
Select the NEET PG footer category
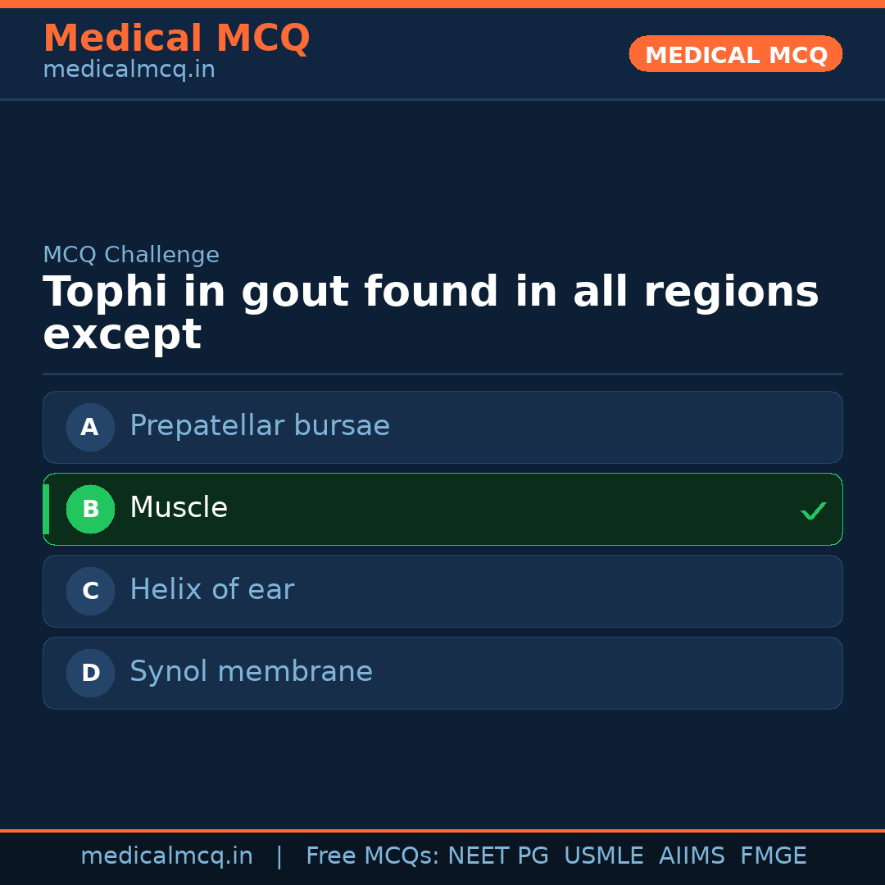coord(497,855)
